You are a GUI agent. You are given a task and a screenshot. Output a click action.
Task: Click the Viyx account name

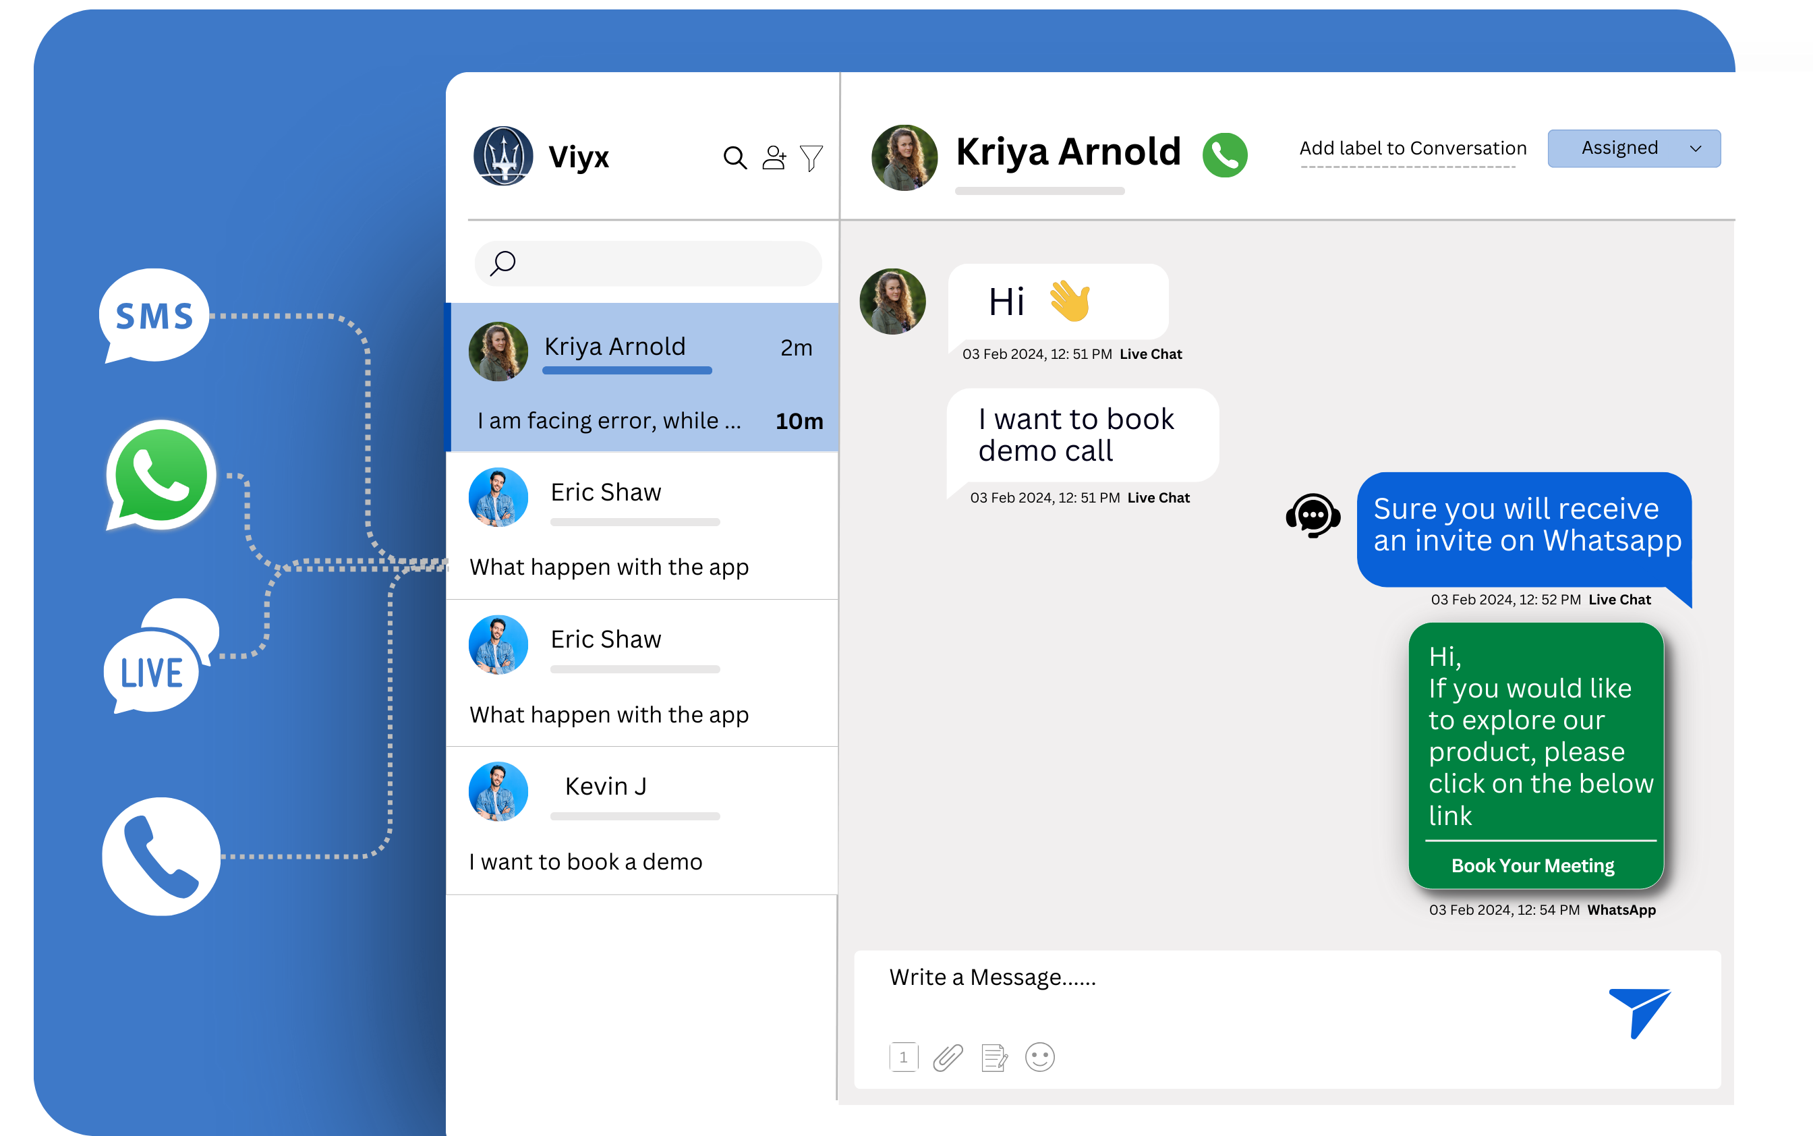(578, 157)
